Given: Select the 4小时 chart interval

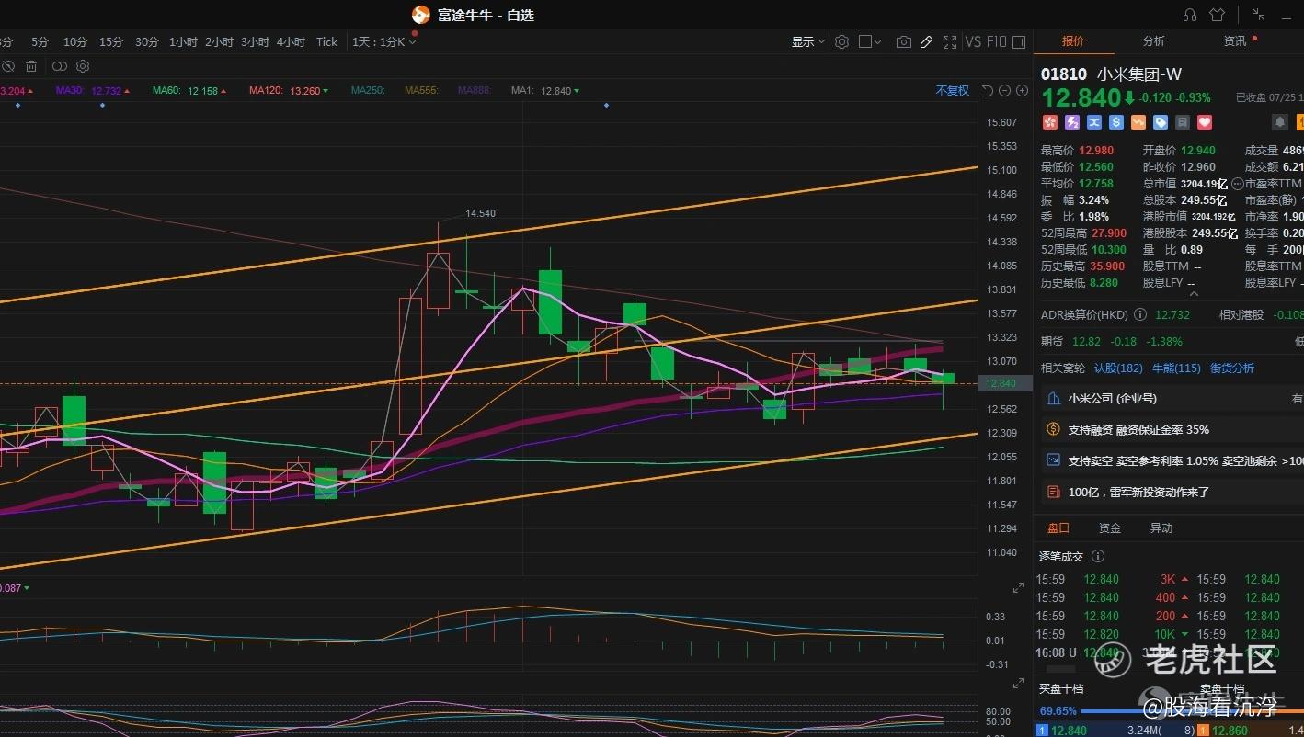Looking at the screenshot, I should (x=291, y=41).
